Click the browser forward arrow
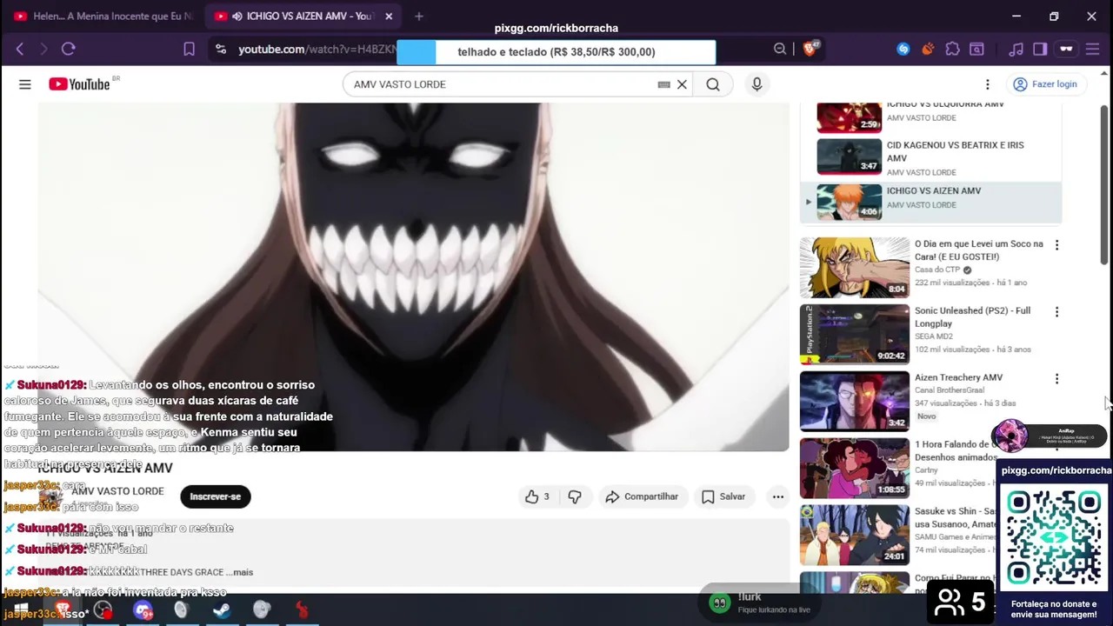The width and height of the screenshot is (1113, 626). tap(43, 50)
